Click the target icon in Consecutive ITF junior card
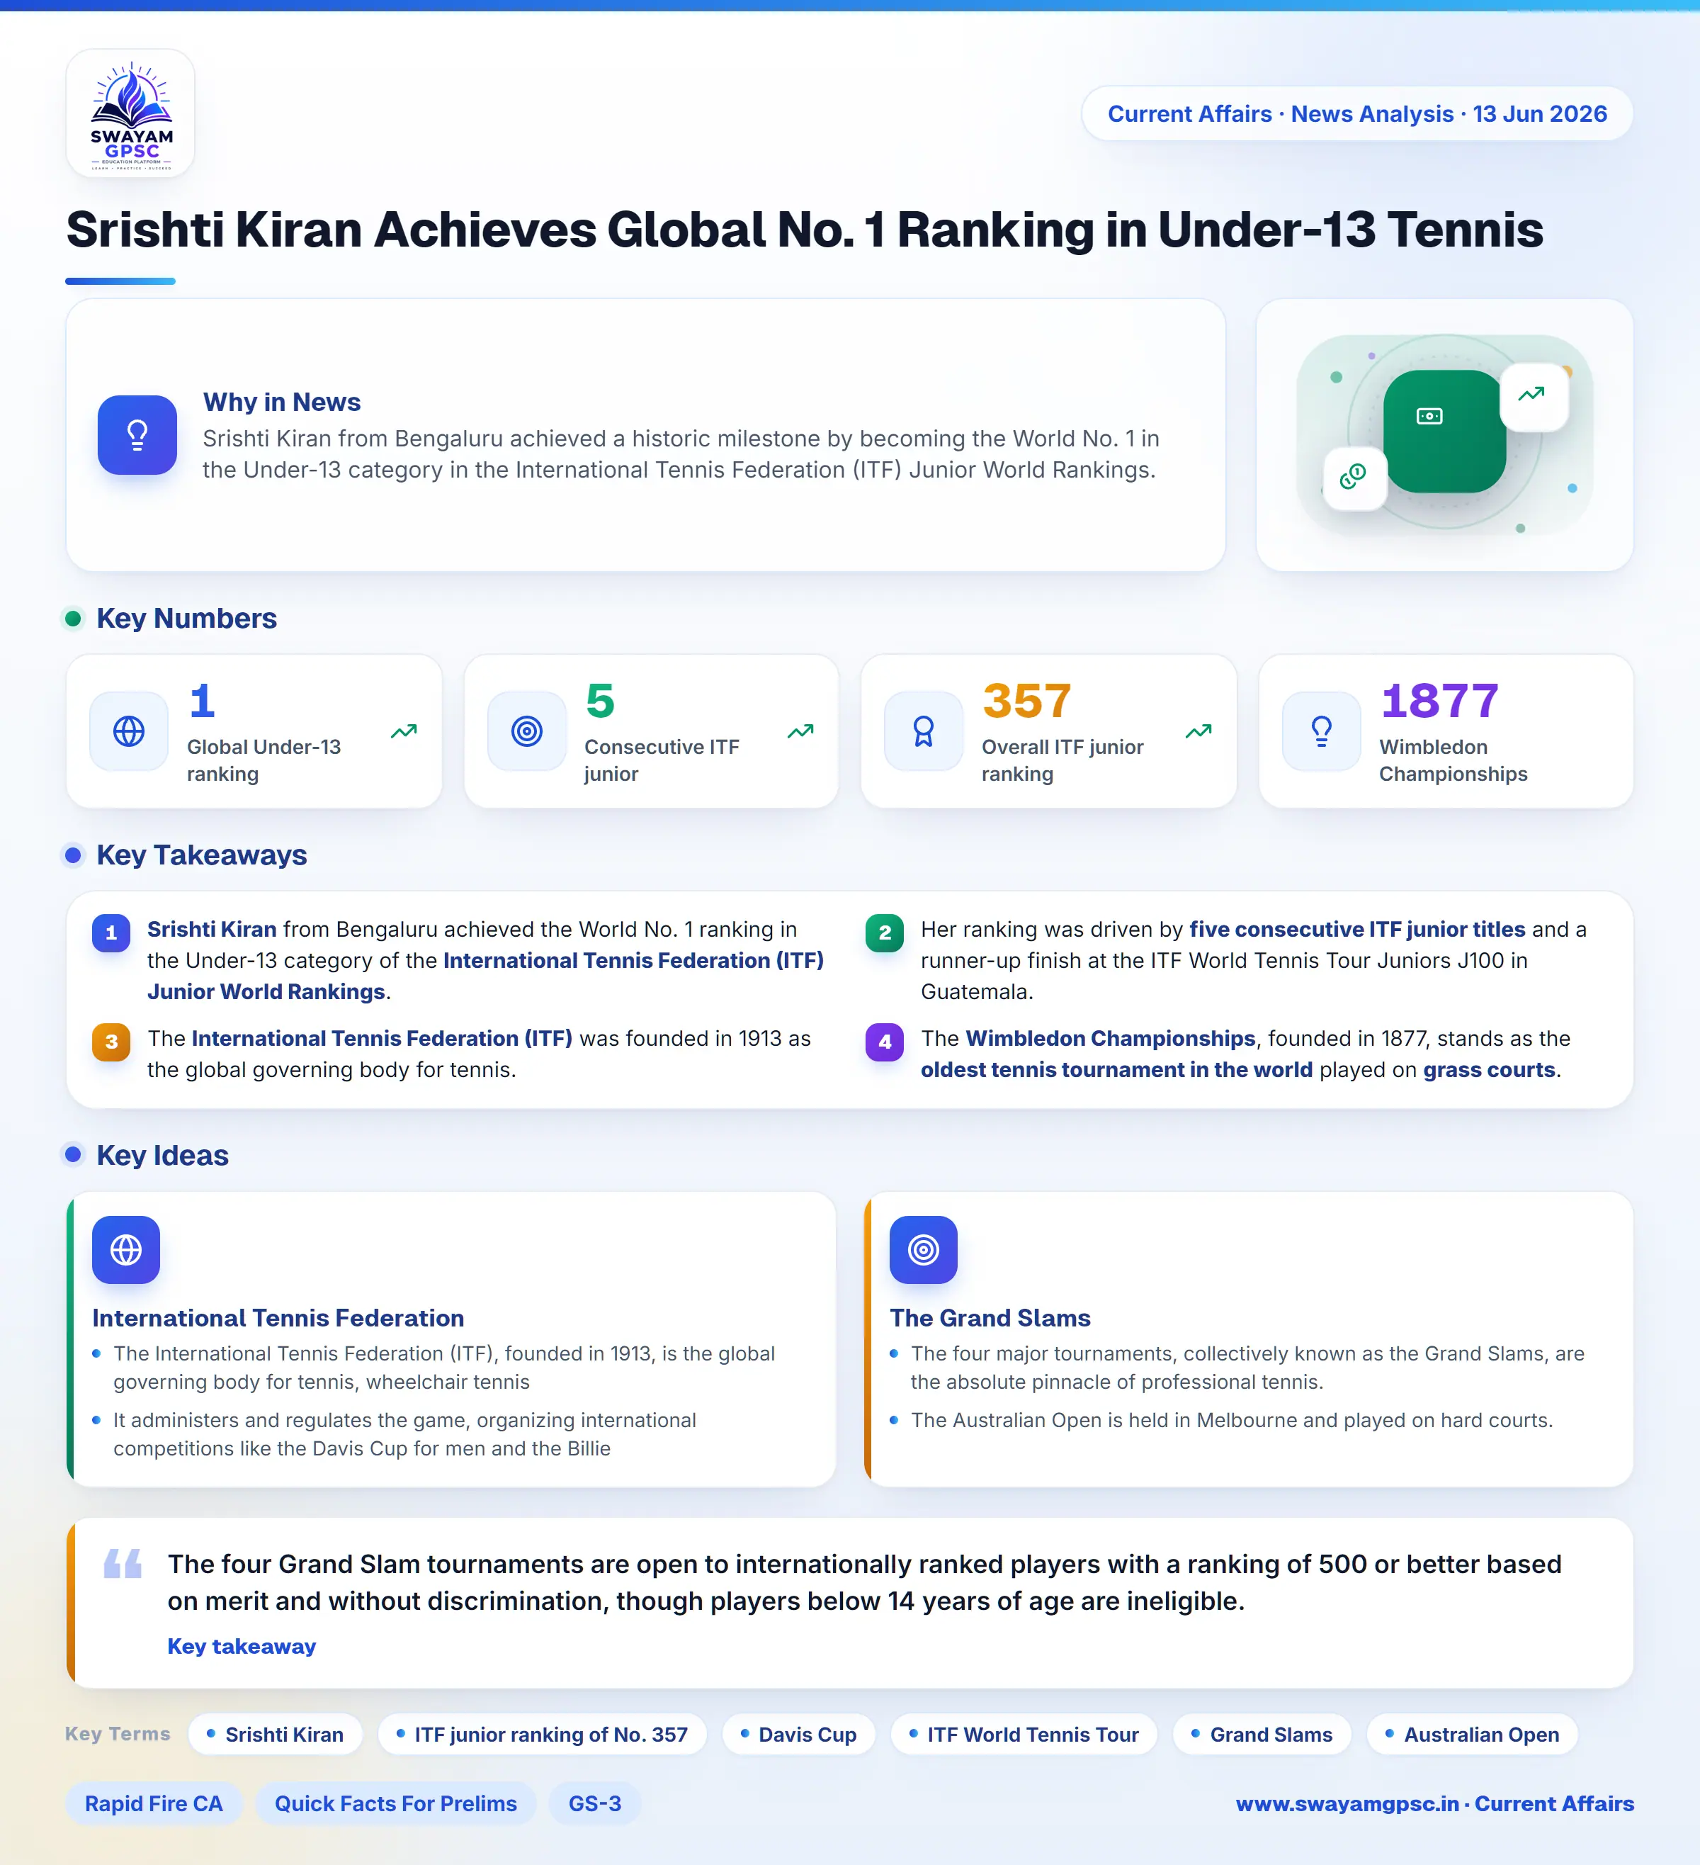This screenshot has height=1865, width=1700. pyautogui.click(x=526, y=731)
